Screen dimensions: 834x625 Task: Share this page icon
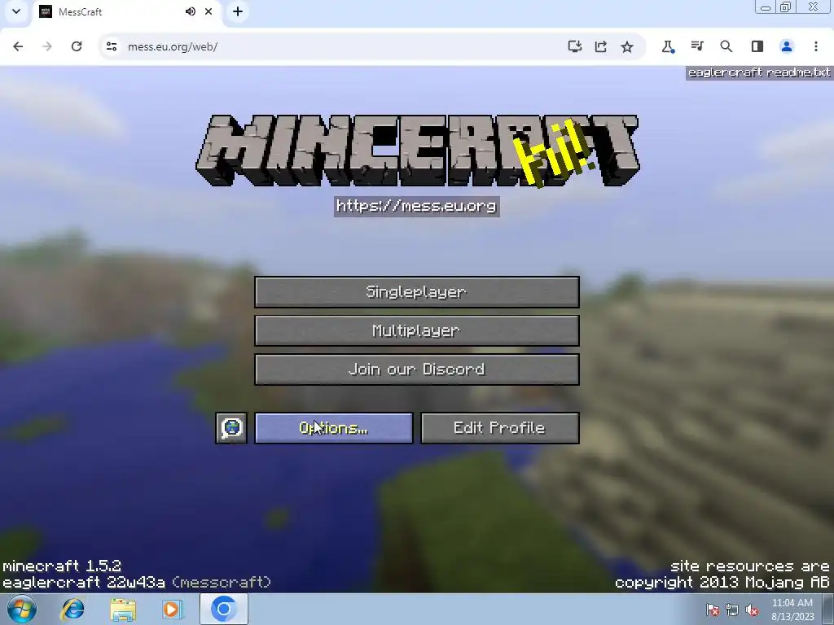click(x=600, y=46)
